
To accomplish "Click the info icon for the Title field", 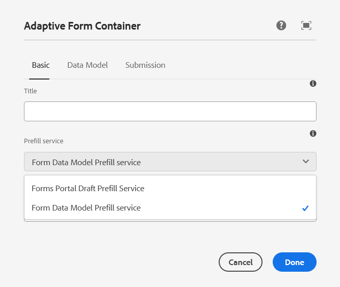I will click(x=313, y=84).
